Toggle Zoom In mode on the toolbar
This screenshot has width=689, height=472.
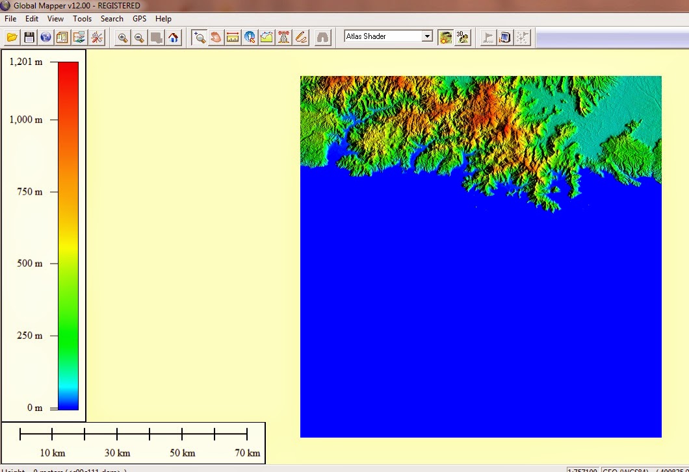point(123,37)
